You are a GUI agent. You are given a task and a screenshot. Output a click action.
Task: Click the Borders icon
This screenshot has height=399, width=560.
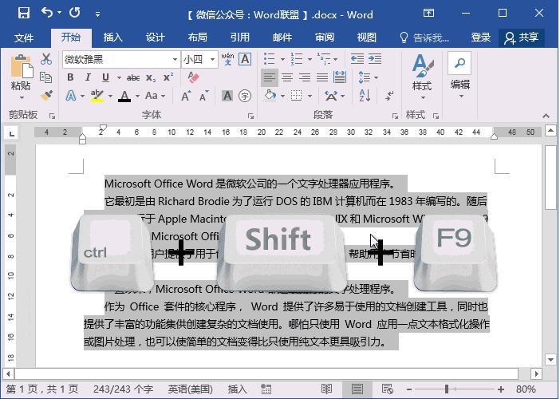tap(297, 96)
